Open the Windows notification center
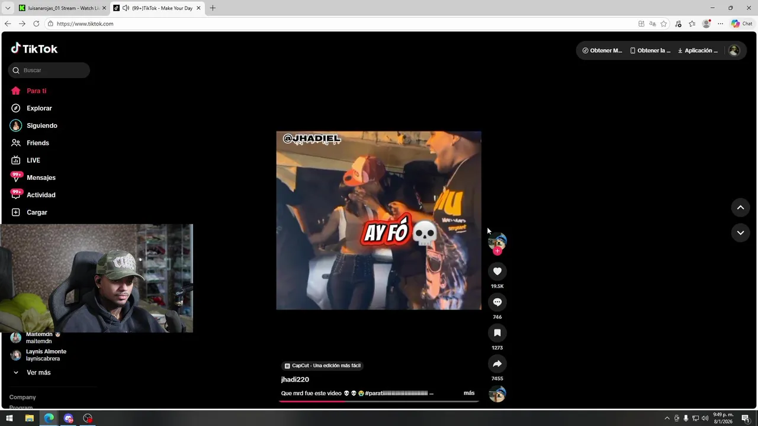Screen dimensions: 758x426 pyautogui.click(x=746, y=418)
